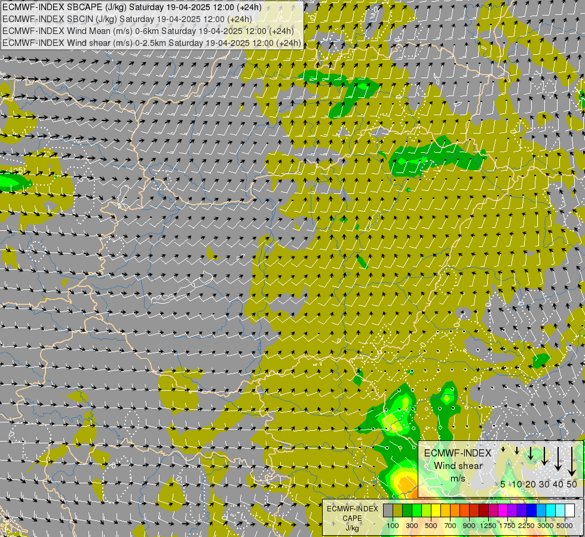Viewport: 585px width, 537px height.
Task: Click the 700 label in CAPE legend
Action: pos(451,526)
